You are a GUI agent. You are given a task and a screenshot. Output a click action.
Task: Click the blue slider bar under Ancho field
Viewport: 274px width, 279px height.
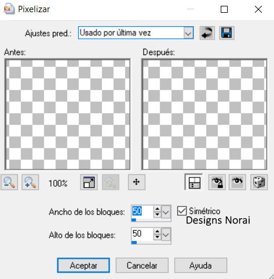151,220
